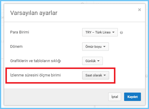Open the Dönem period dropdown

95,47
